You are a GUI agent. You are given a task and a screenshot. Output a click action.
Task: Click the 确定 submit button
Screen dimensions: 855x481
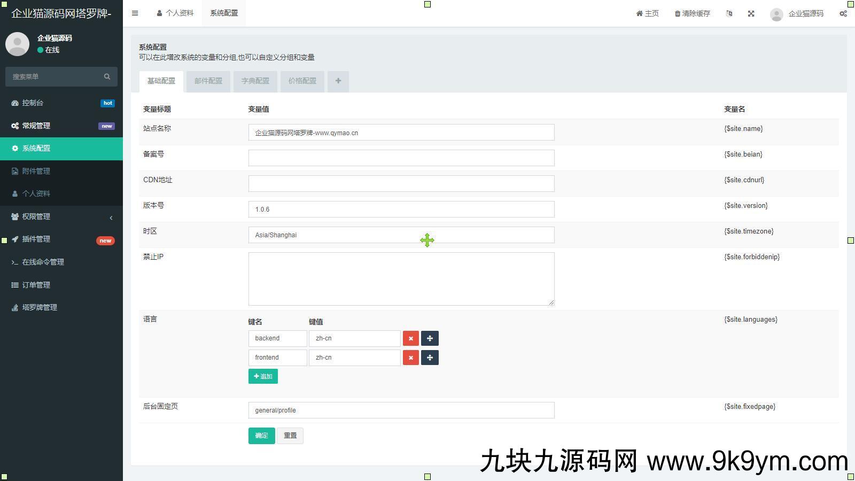pos(261,436)
